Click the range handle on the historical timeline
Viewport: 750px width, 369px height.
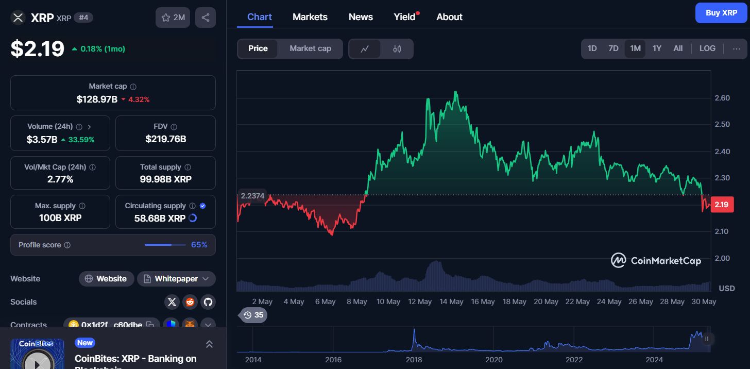(x=707, y=339)
